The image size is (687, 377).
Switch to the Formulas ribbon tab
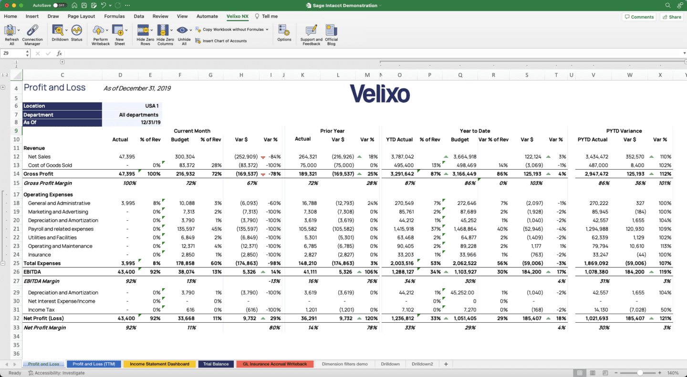click(114, 16)
